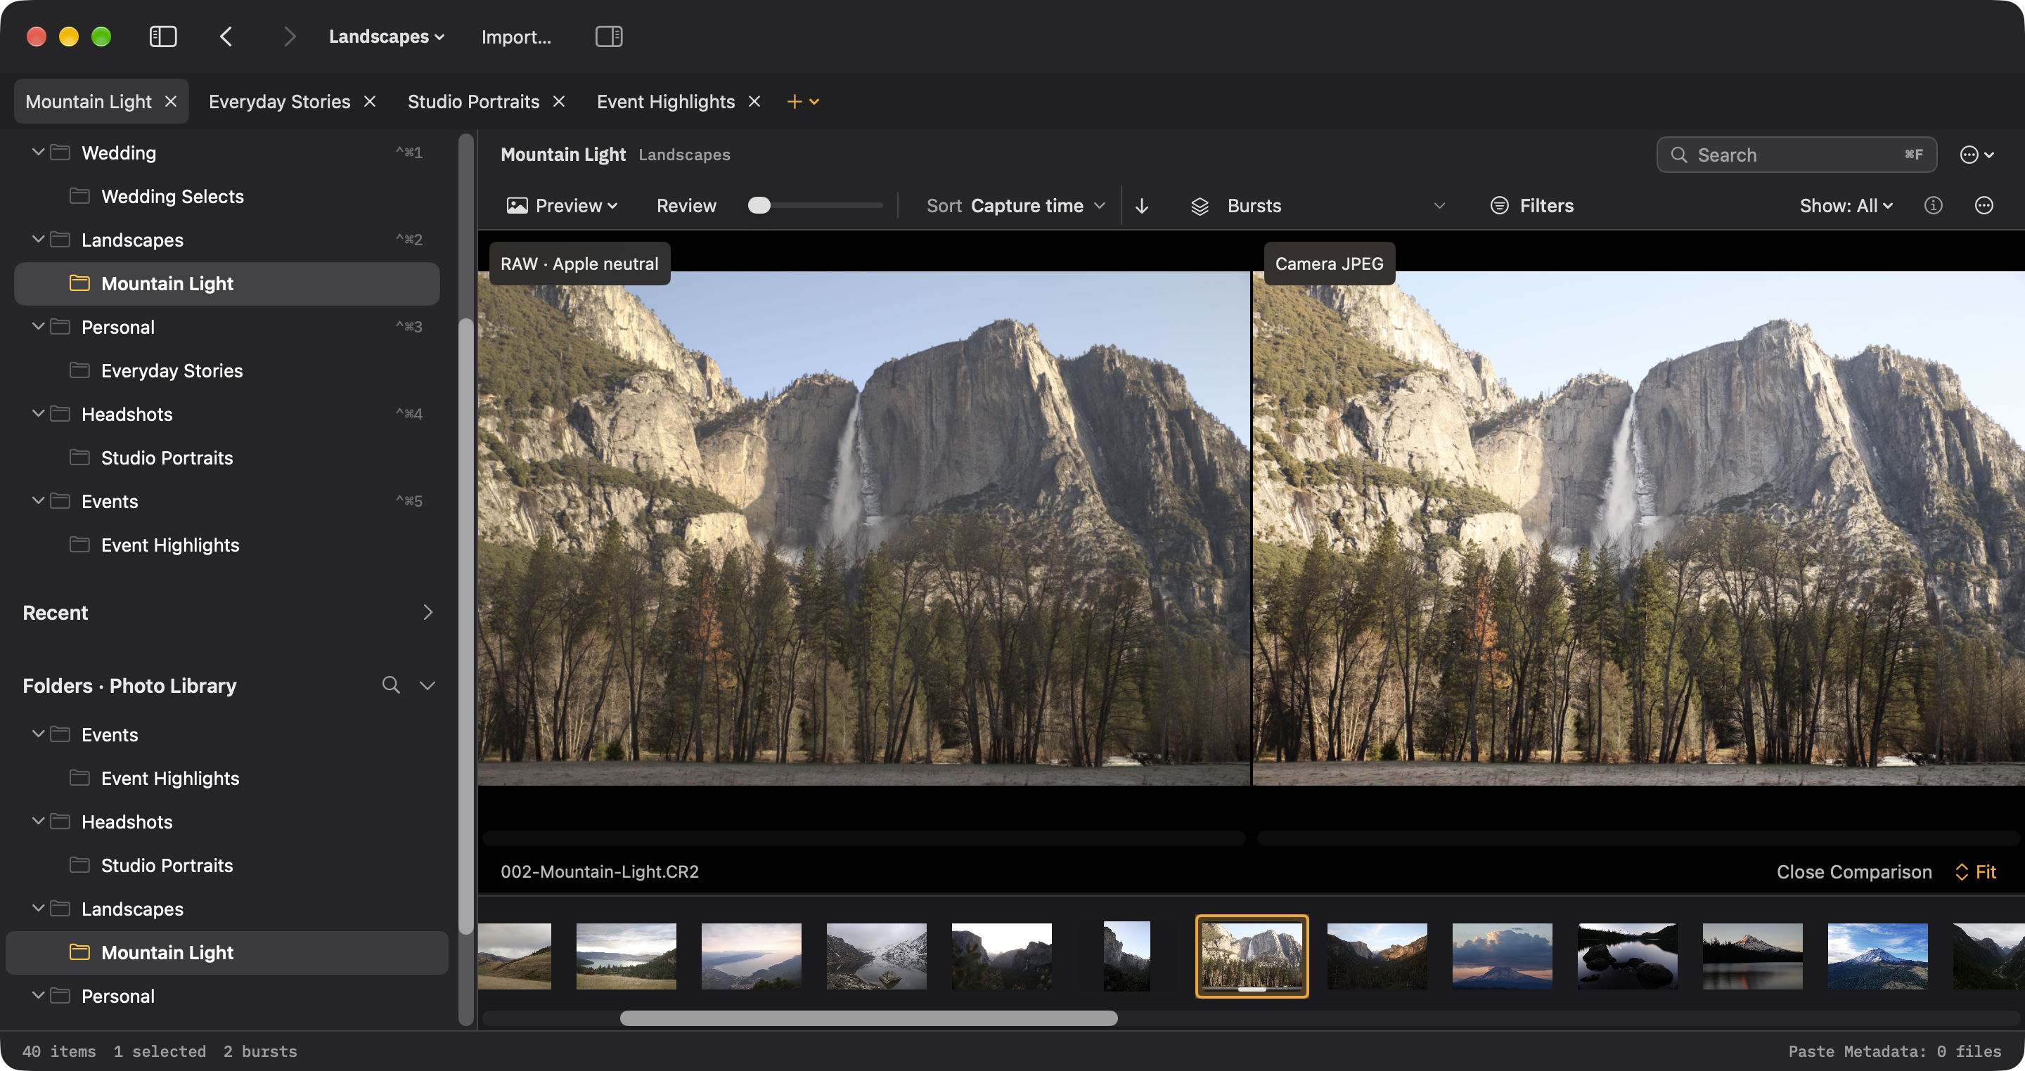Open the Bursts dropdown chevron
The width and height of the screenshot is (2025, 1071).
click(1439, 206)
